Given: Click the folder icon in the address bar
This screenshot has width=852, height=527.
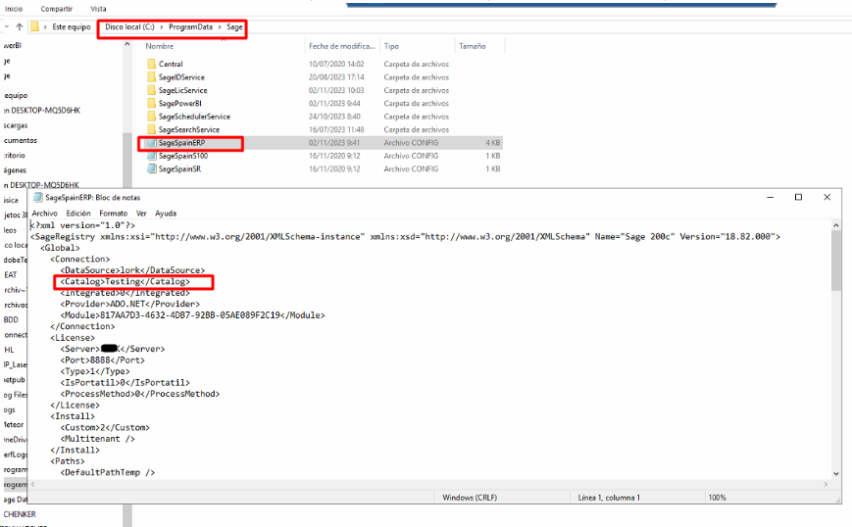Looking at the screenshot, I should 34,26.
